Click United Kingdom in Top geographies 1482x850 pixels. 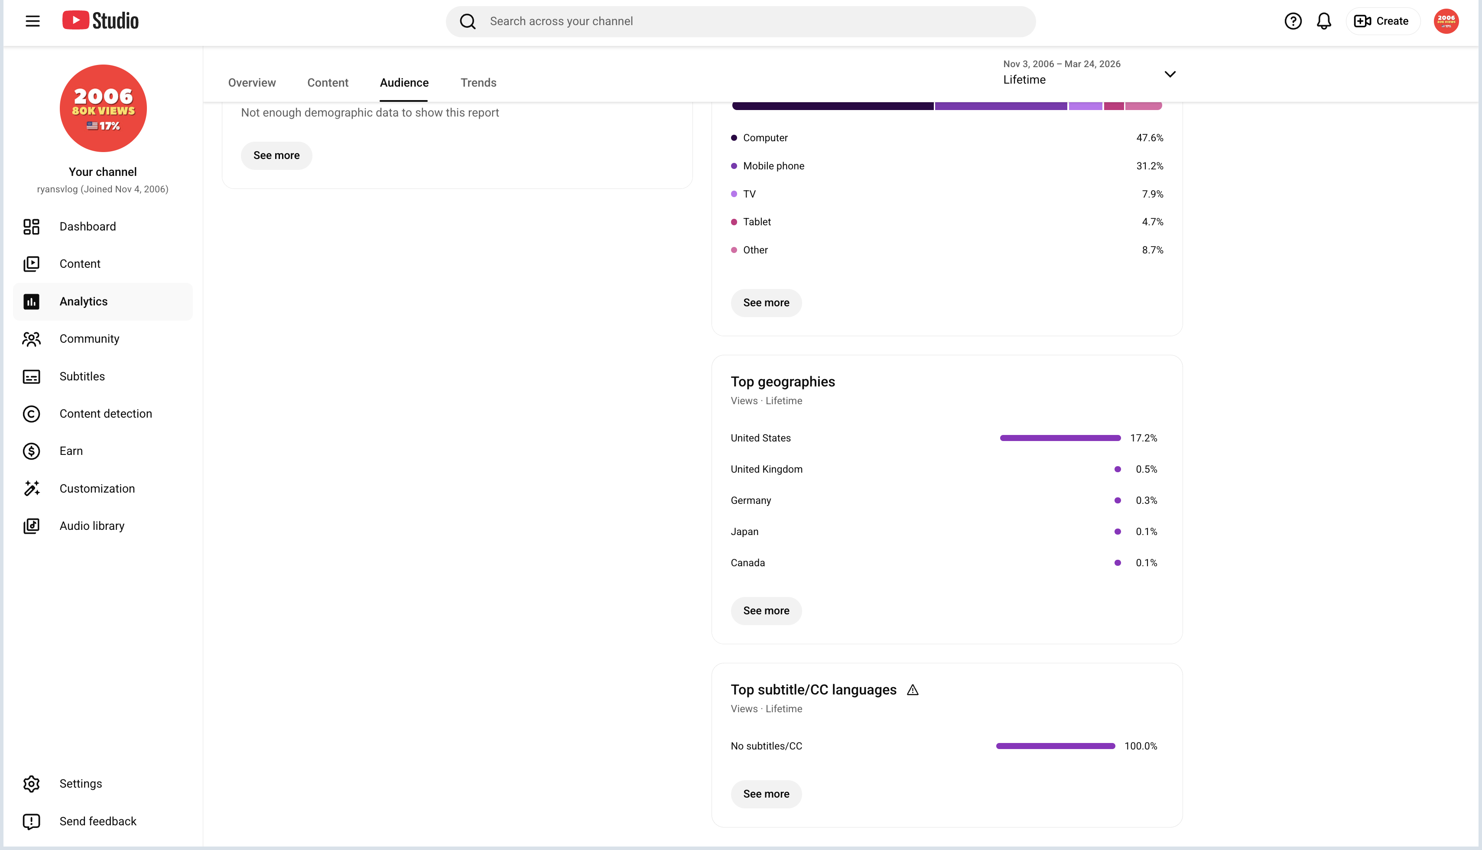click(766, 470)
